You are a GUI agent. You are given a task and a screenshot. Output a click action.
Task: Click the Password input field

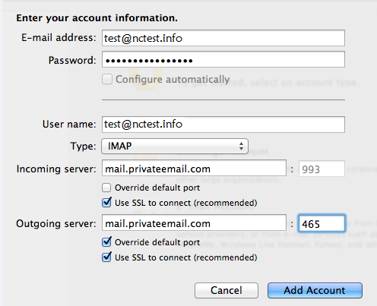pos(223,59)
